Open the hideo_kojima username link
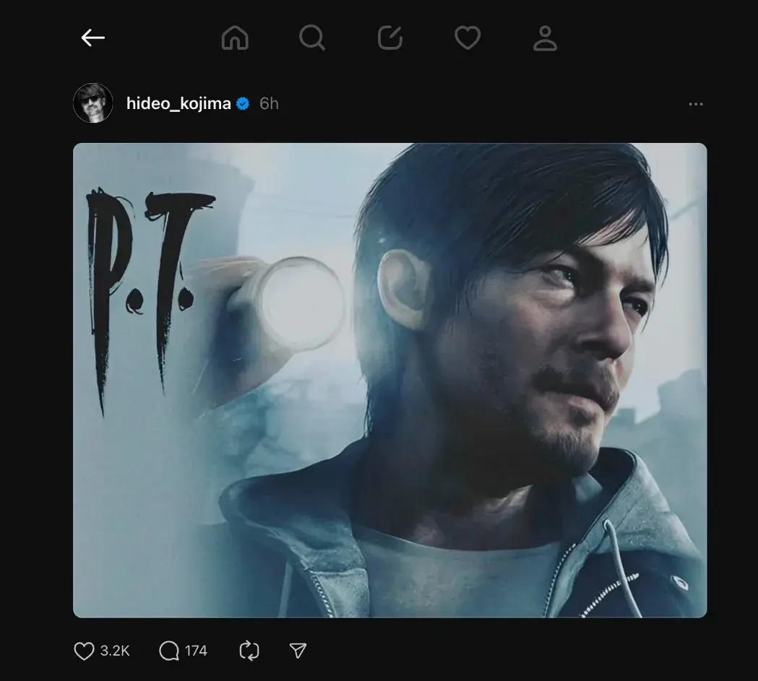The width and height of the screenshot is (758, 681). [x=178, y=103]
